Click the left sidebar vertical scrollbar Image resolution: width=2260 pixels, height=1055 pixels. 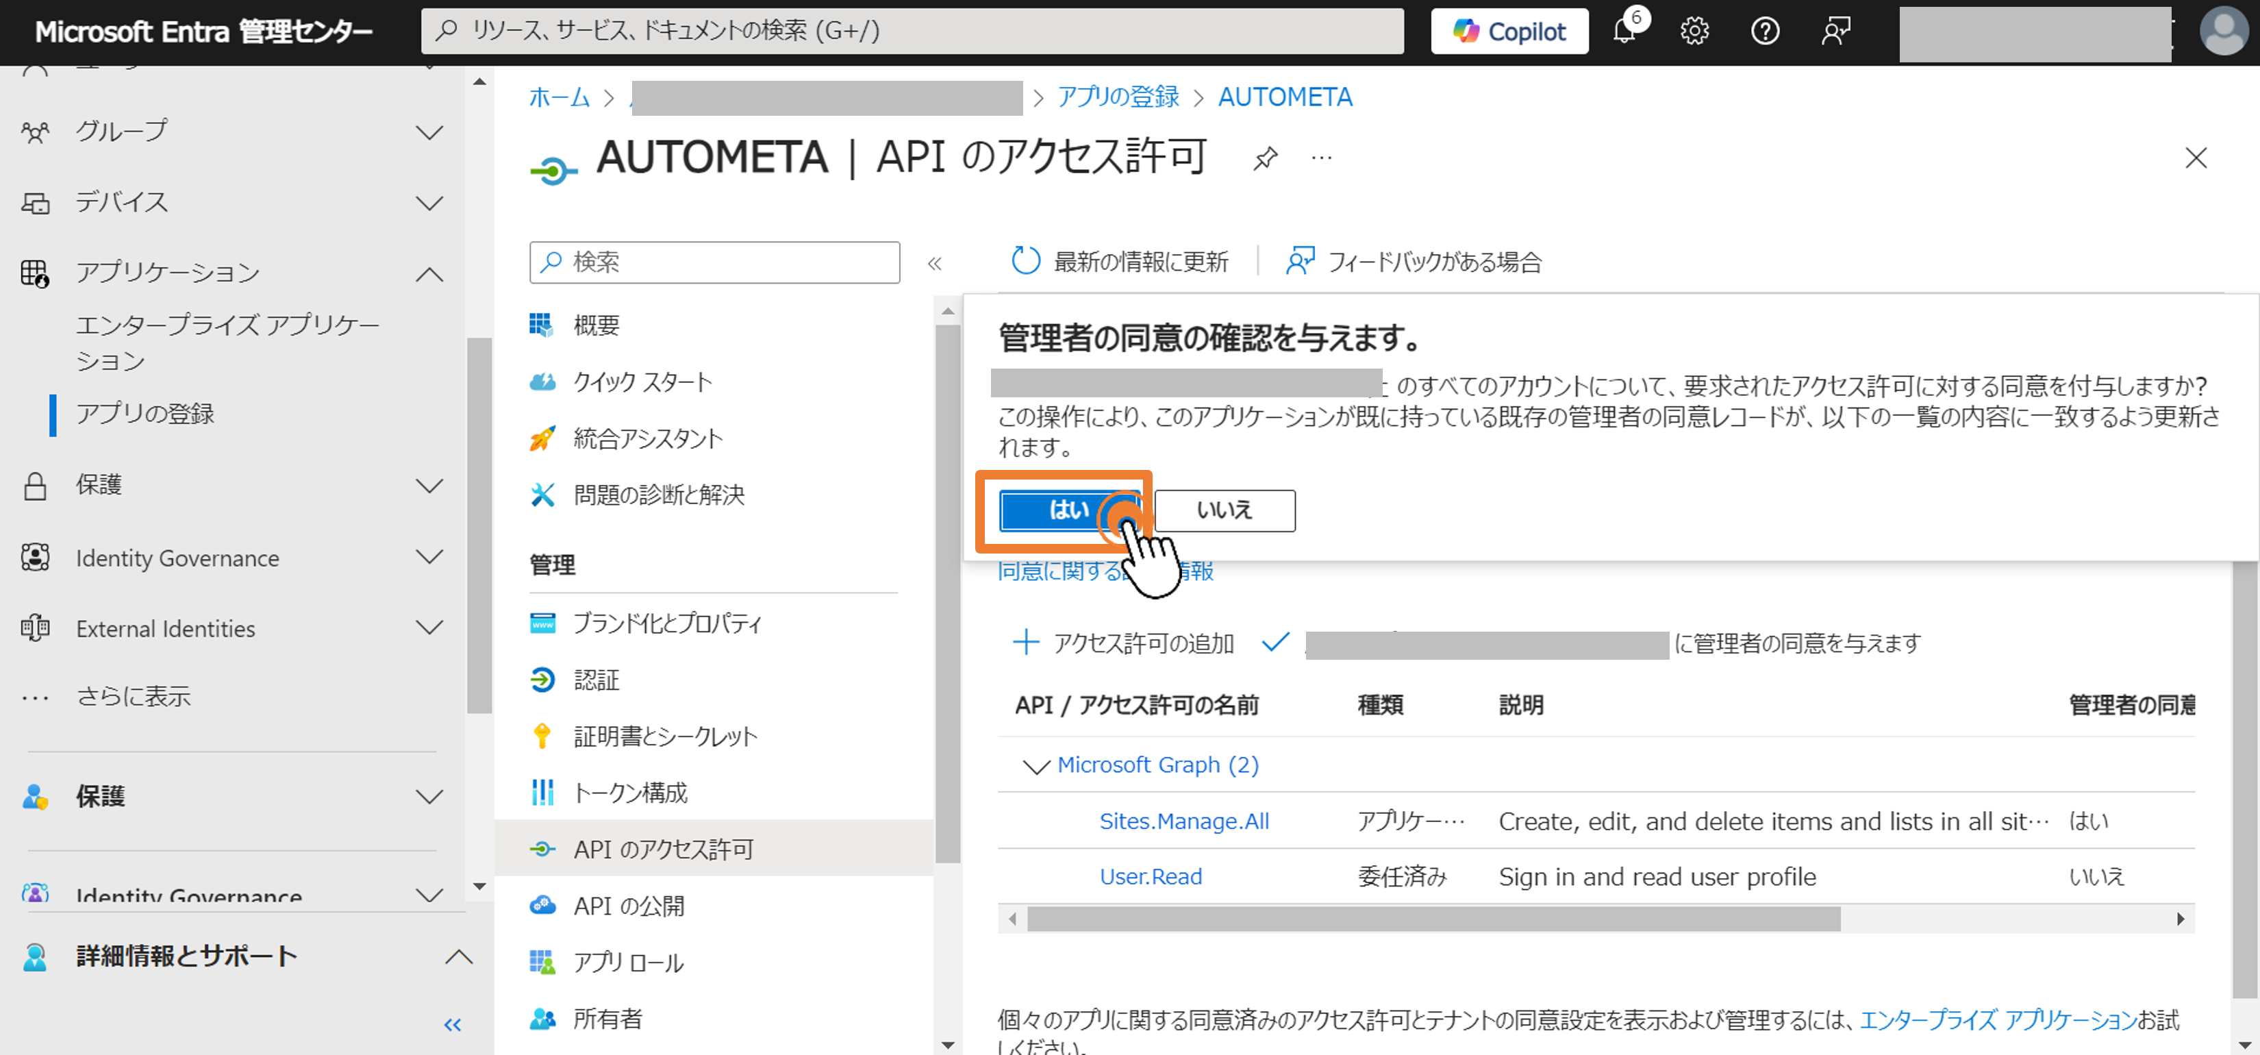click(479, 525)
